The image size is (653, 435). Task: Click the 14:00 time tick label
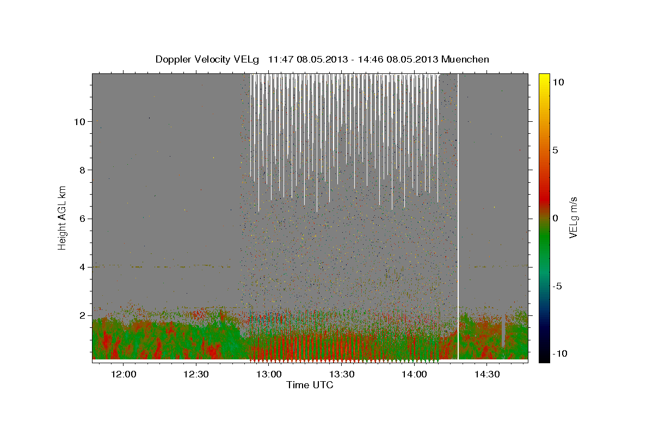point(414,374)
